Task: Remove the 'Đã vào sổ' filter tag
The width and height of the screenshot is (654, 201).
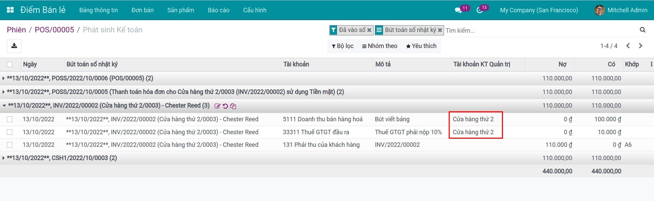Action: pyautogui.click(x=369, y=30)
